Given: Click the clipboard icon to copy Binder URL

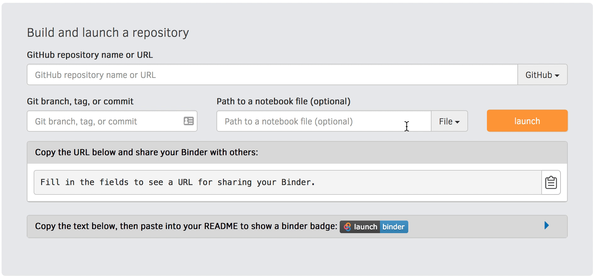Looking at the screenshot, I should coord(551,183).
